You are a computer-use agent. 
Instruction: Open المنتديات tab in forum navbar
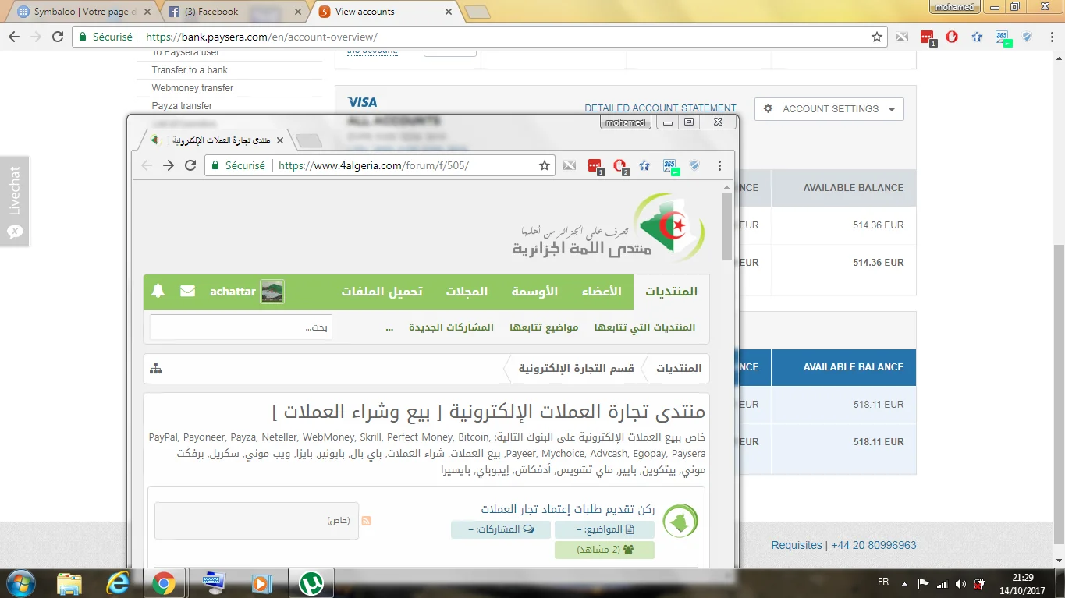point(671,292)
